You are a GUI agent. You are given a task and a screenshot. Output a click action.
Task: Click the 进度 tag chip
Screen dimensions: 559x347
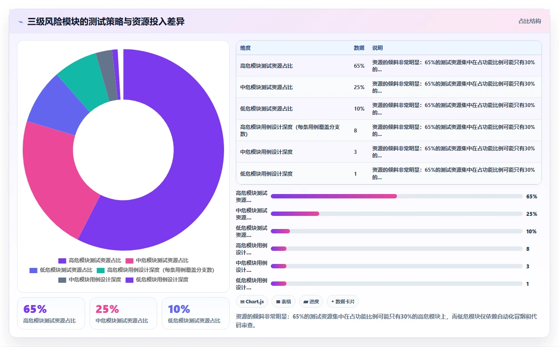pos(311,302)
